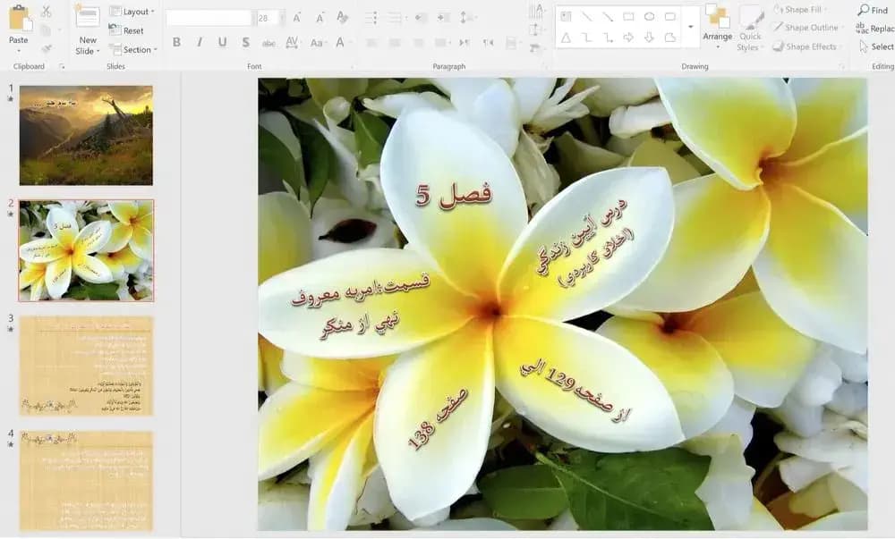Toggle Italic formatting
The height and width of the screenshot is (539, 895).
pos(200,42)
